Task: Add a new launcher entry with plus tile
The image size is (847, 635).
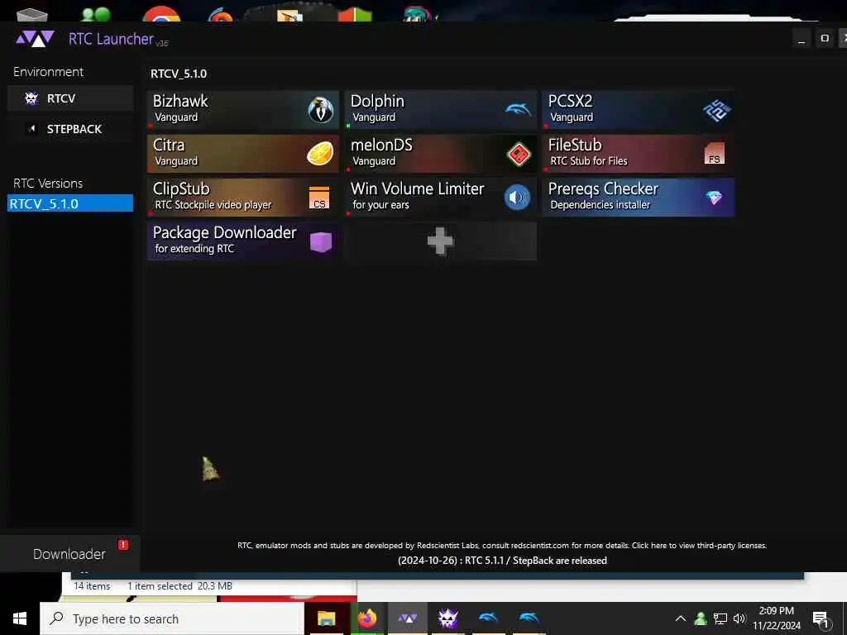Action: point(441,241)
